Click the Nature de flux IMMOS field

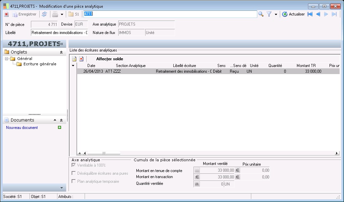click(131, 33)
